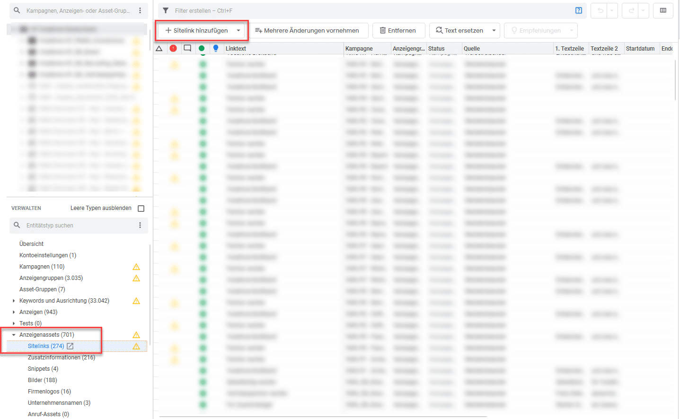This screenshot has width=680, height=419.
Task: Open the Sitelink hinzufügen dropdown arrow
Action: click(239, 30)
